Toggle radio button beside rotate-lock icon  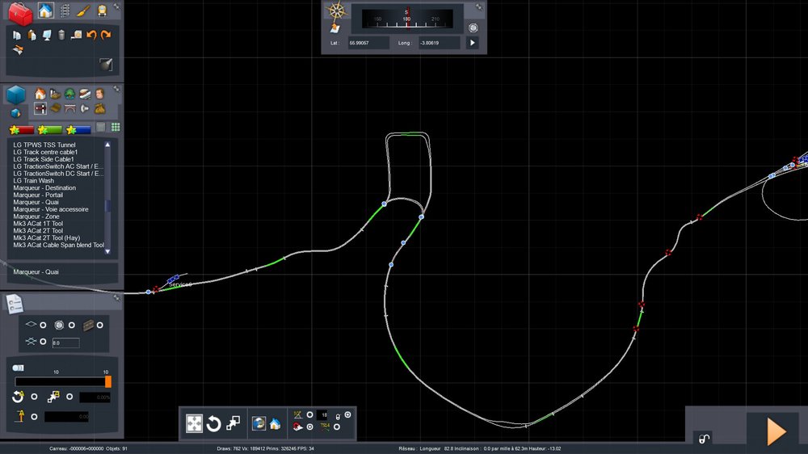34,397
